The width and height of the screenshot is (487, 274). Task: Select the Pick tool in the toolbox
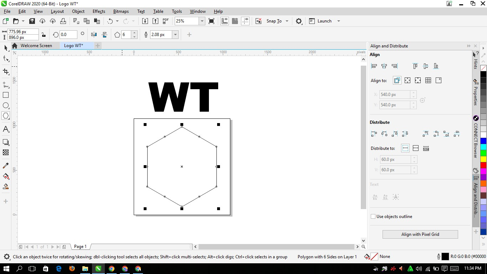pyautogui.click(x=6, y=47)
